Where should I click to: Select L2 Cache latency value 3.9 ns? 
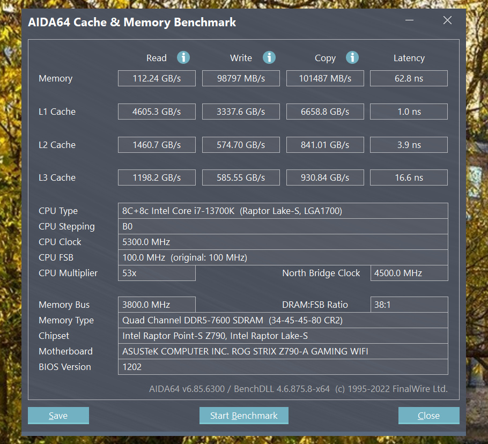click(x=409, y=145)
